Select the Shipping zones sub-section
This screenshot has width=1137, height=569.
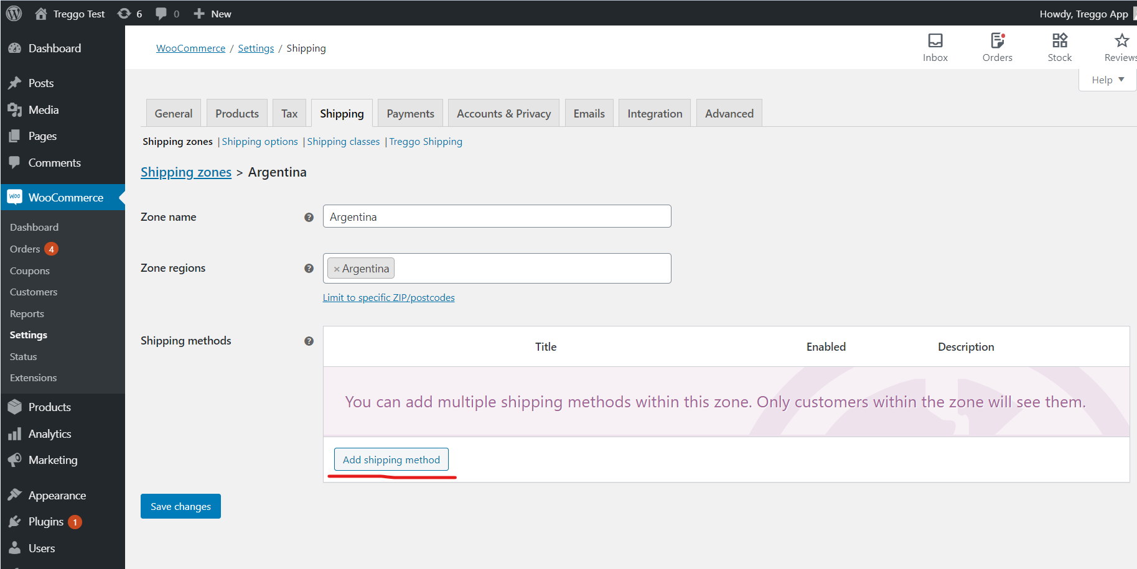(177, 142)
